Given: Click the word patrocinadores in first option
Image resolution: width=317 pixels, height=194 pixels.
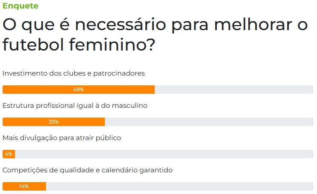Looking at the screenshot, I should (x=119, y=74).
